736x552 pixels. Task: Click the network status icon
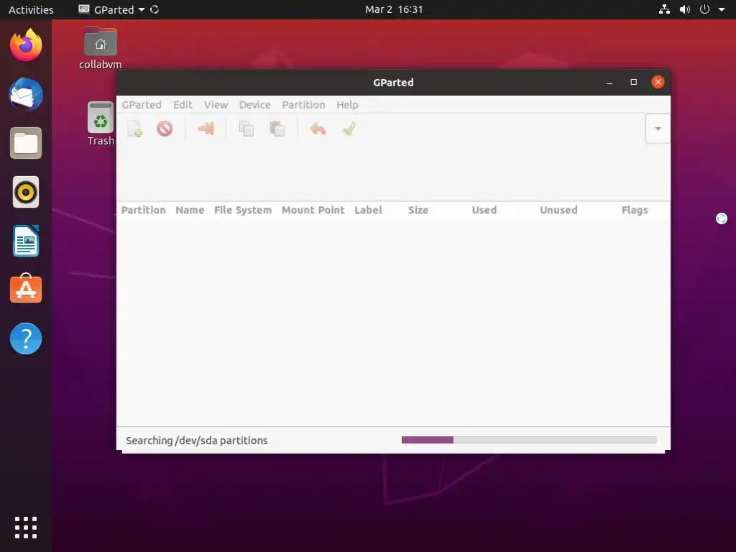pyautogui.click(x=664, y=9)
